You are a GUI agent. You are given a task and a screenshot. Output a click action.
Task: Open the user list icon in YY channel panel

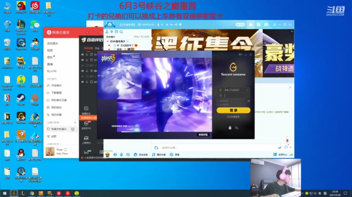(x=107, y=32)
